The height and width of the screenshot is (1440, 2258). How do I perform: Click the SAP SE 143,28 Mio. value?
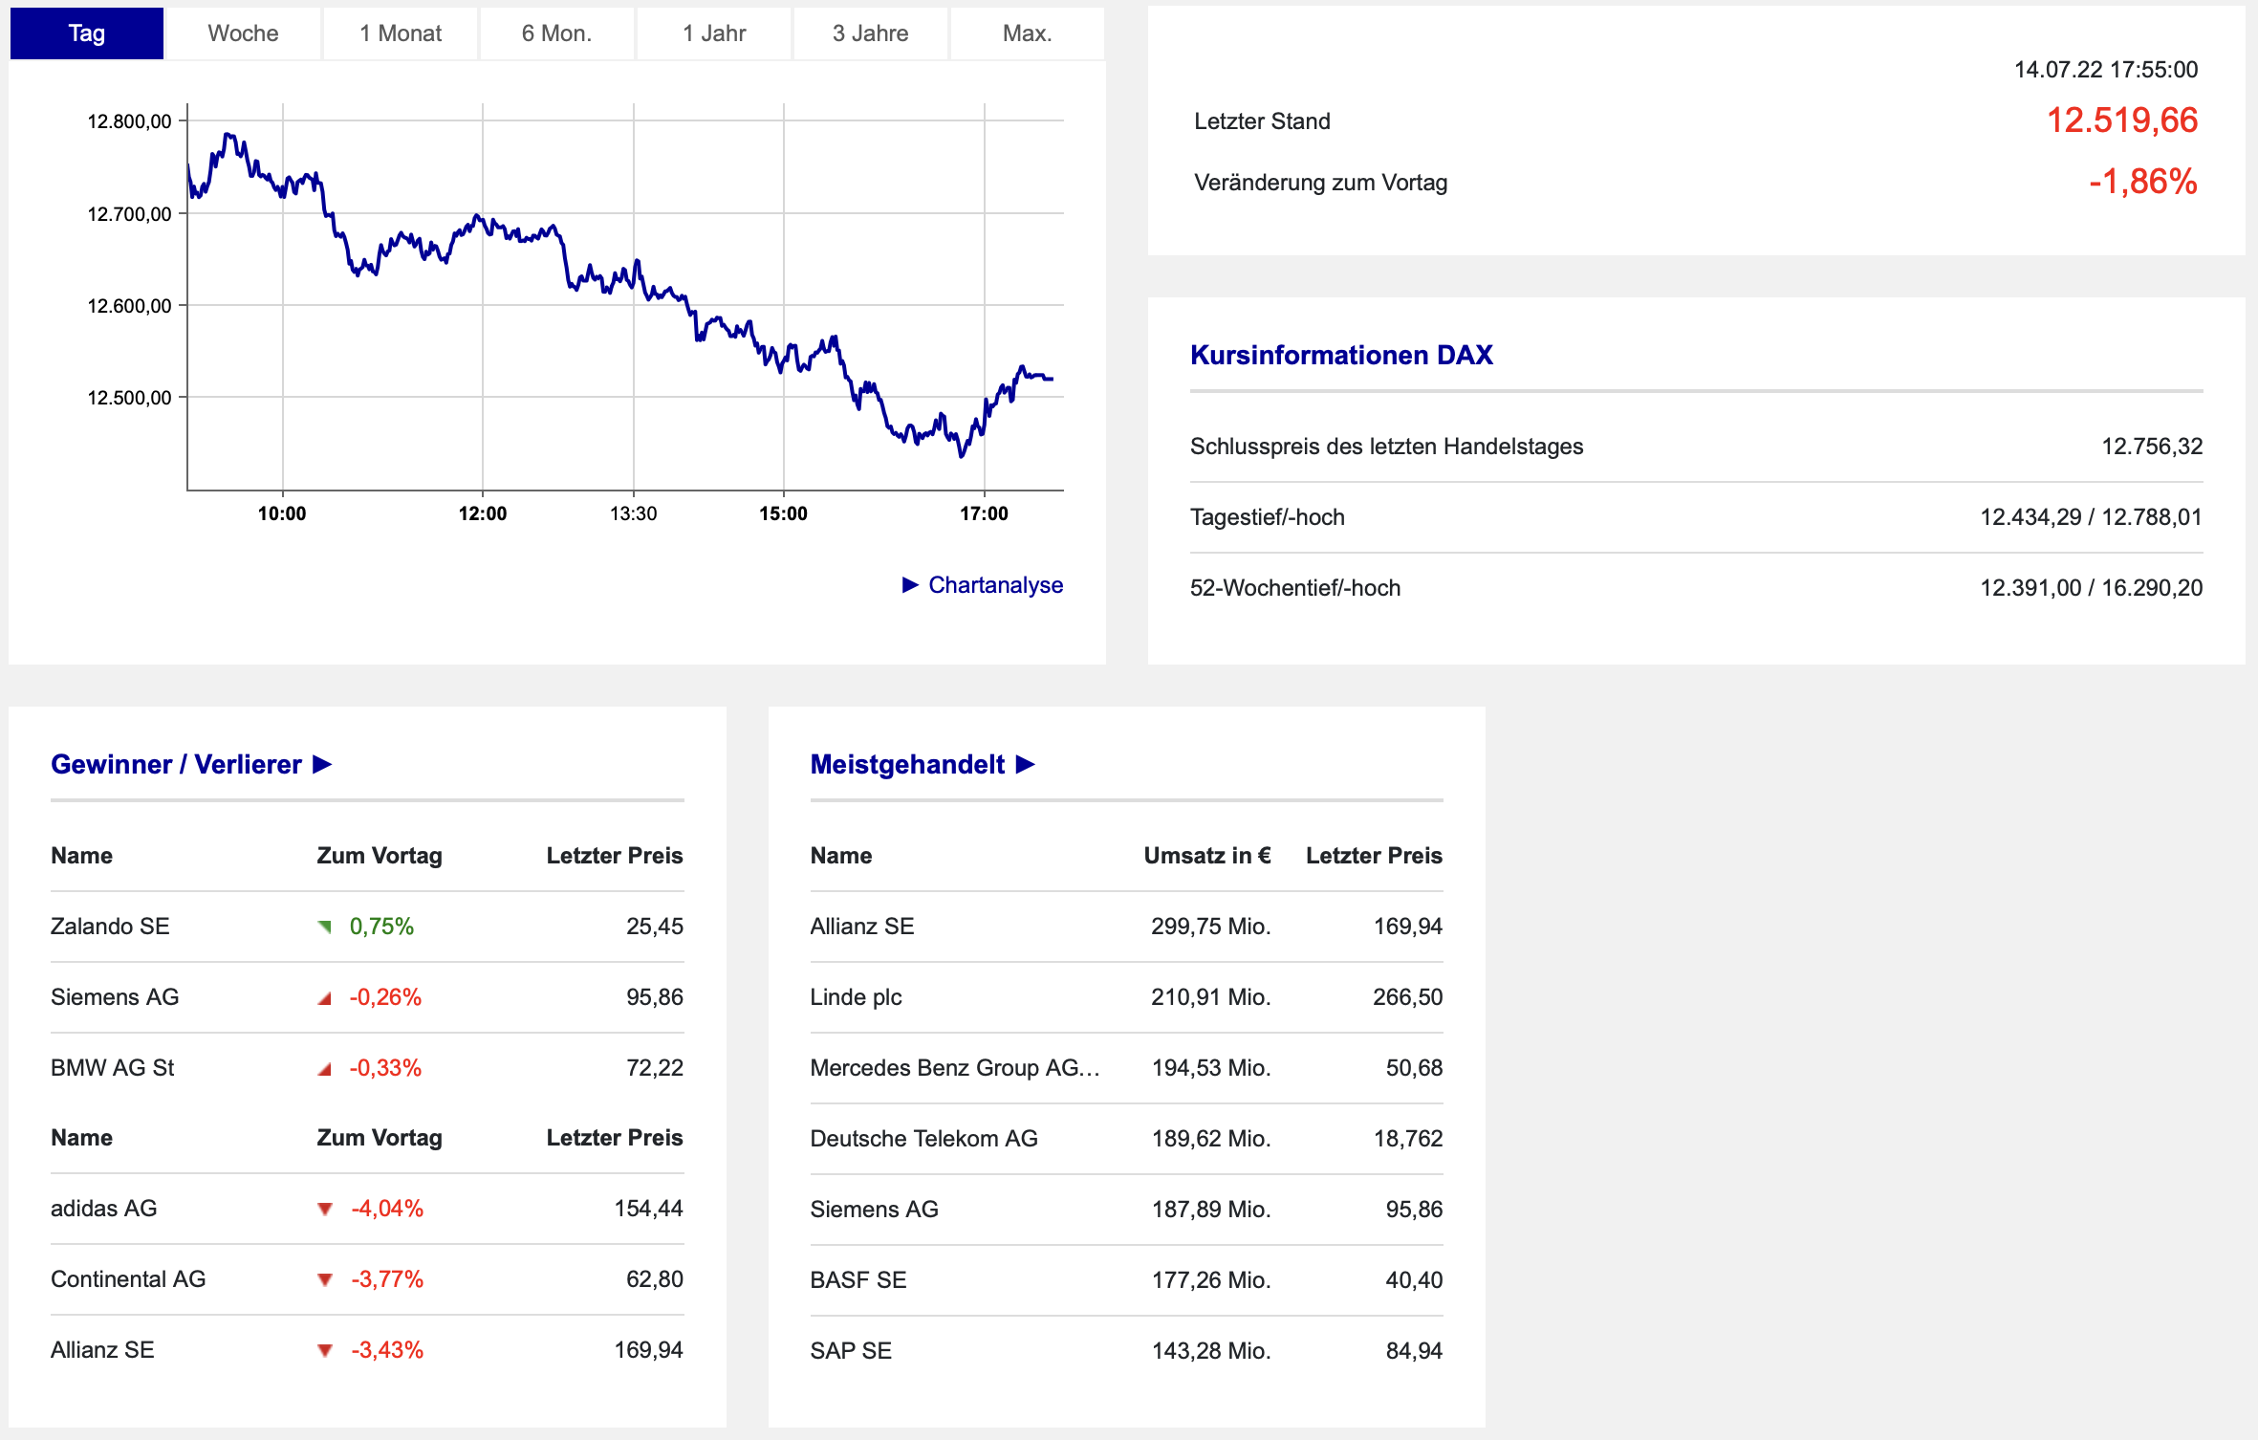(1211, 1351)
